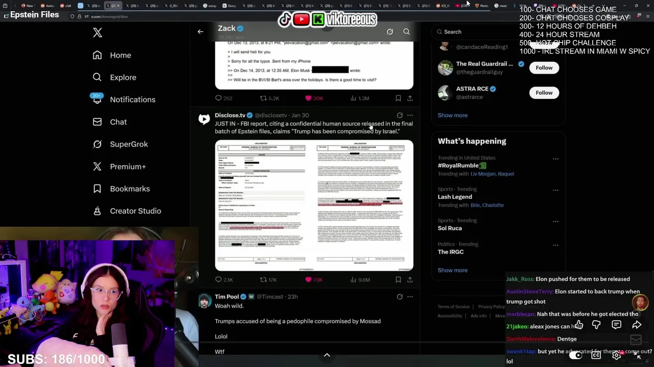654x367 pixels.
Task: View analytics of the 1.3M views post
Action: point(360,98)
